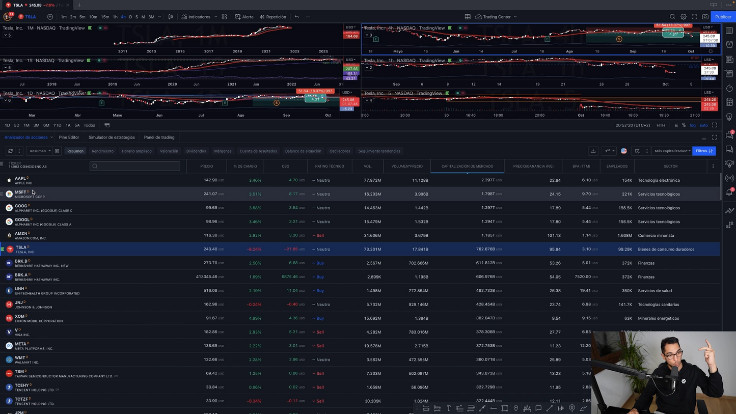Toggle percent scale on chart

click(x=684, y=125)
